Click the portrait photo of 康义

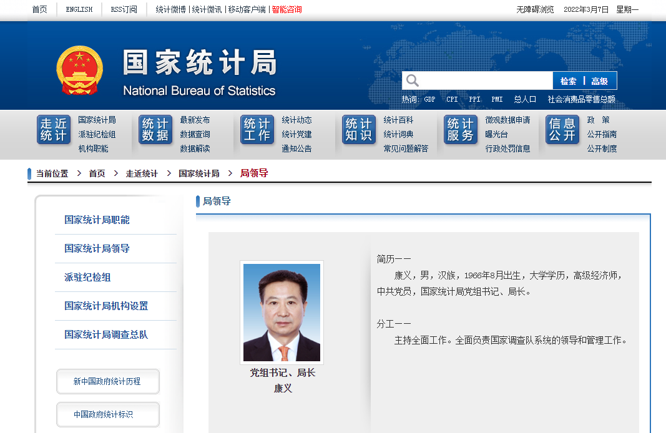click(282, 313)
